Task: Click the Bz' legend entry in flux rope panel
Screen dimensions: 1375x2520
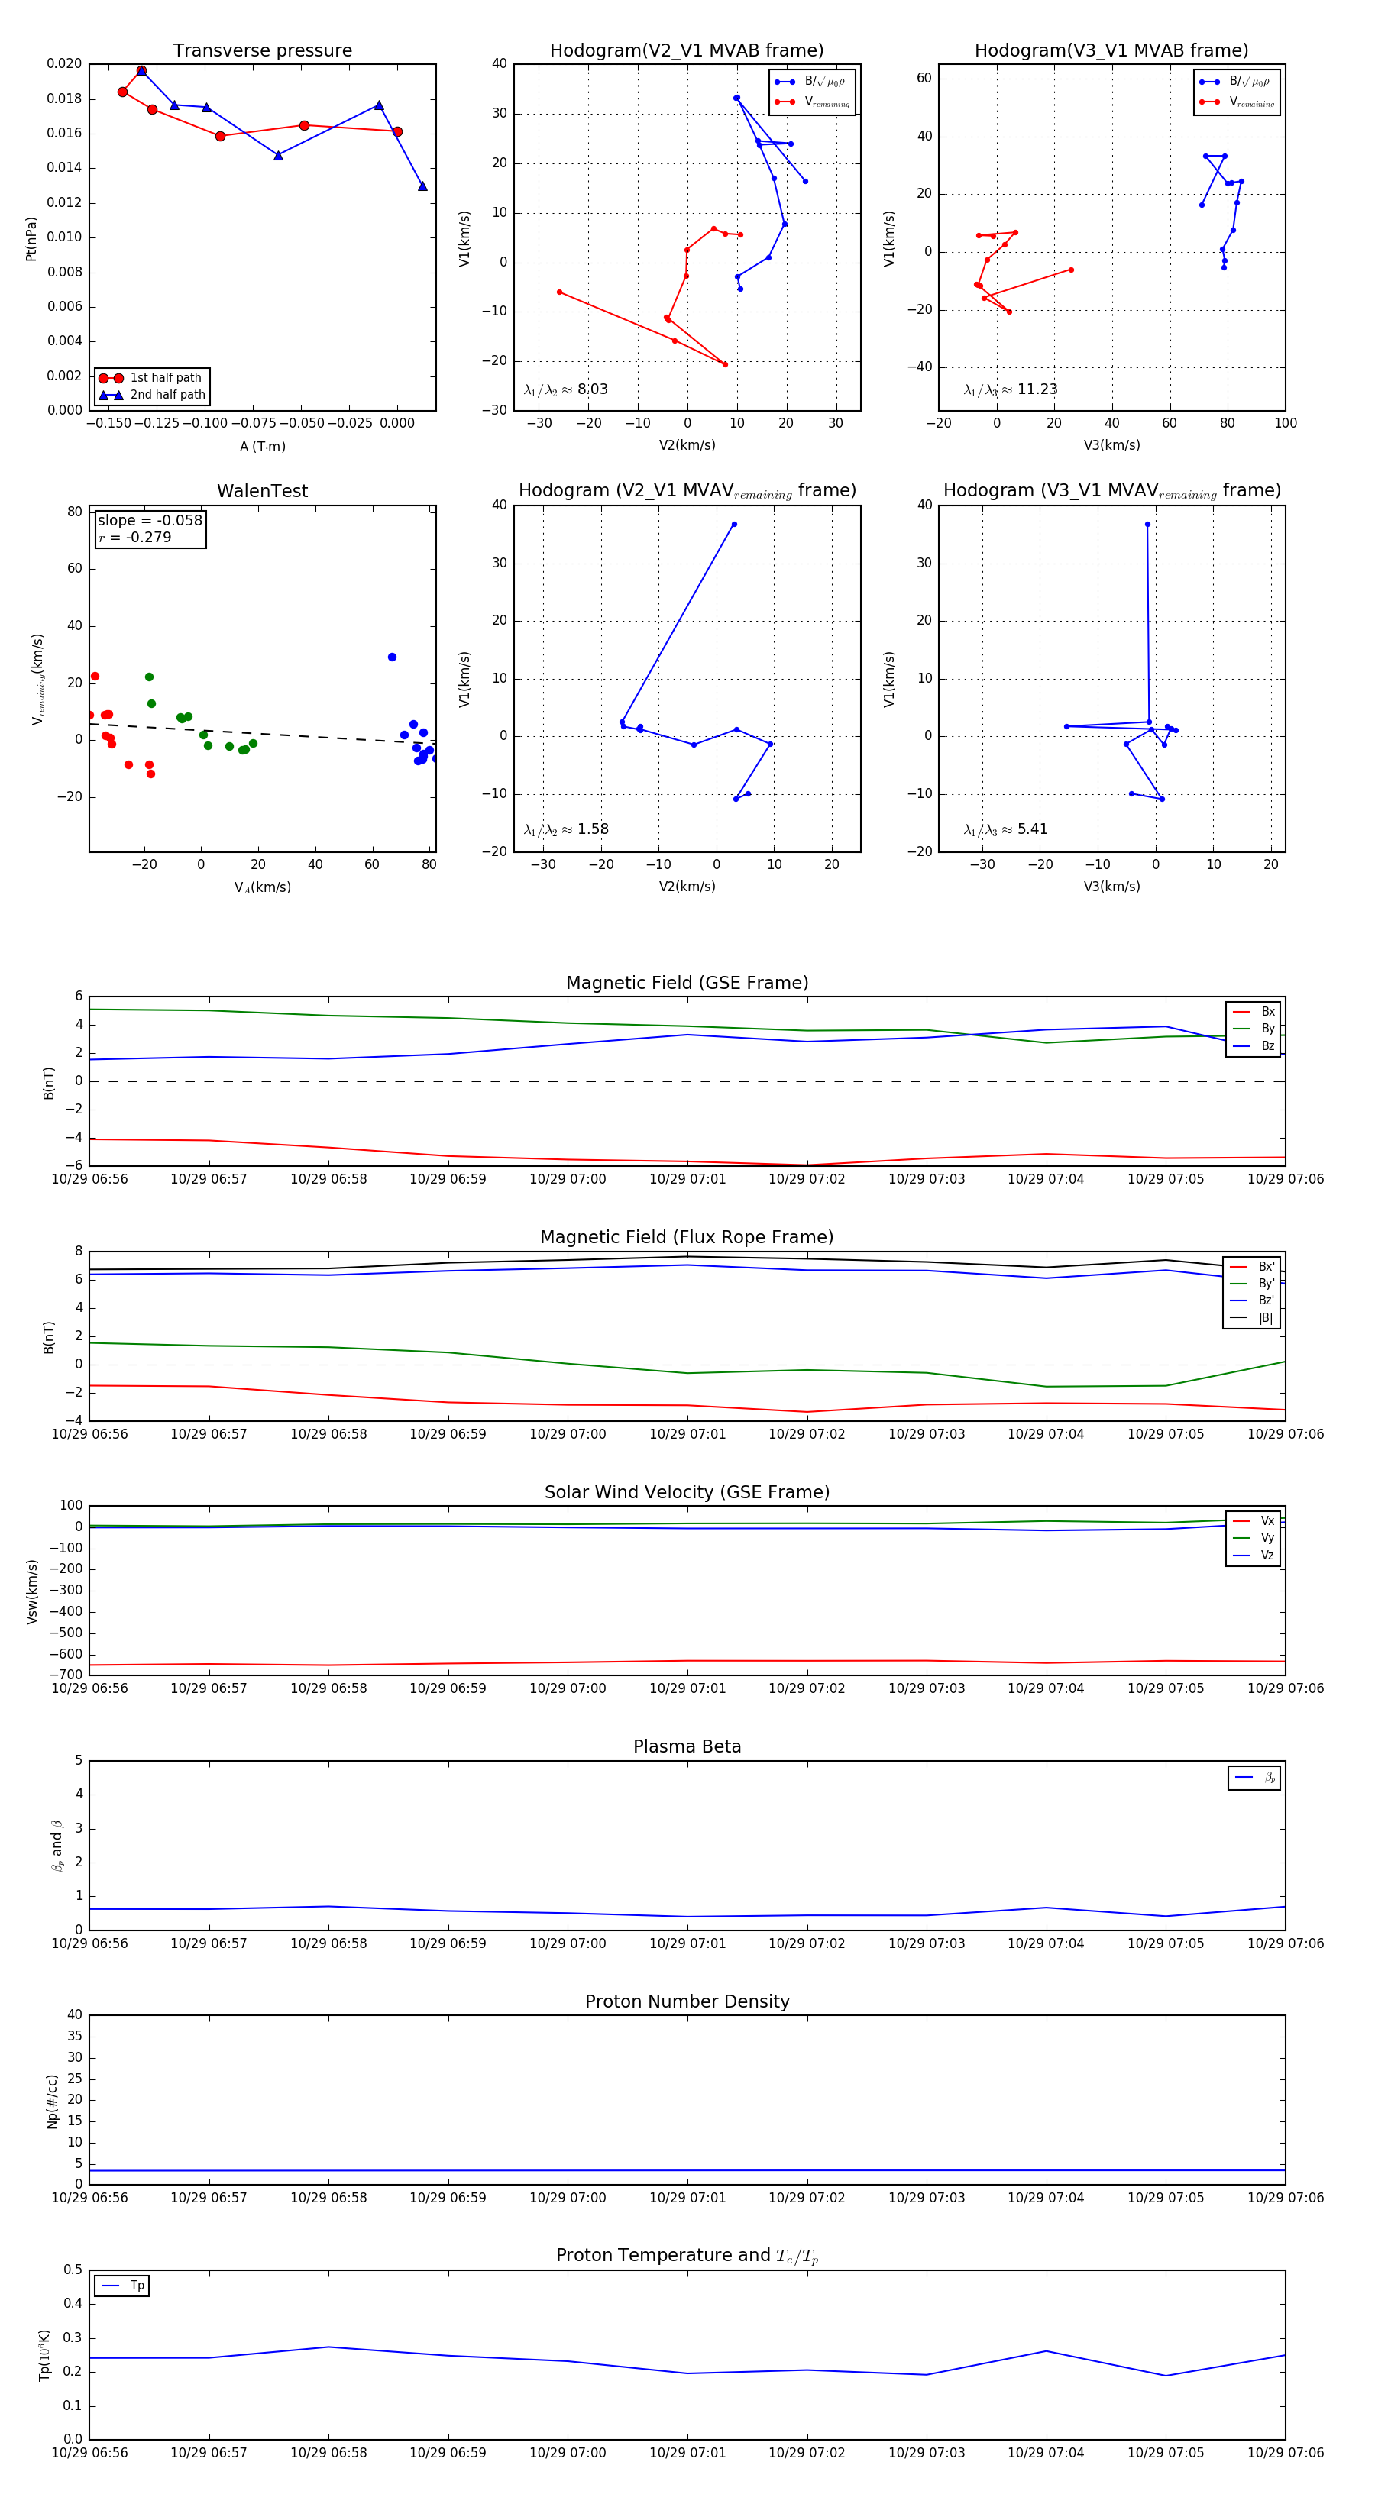Action: [1253, 1301]
